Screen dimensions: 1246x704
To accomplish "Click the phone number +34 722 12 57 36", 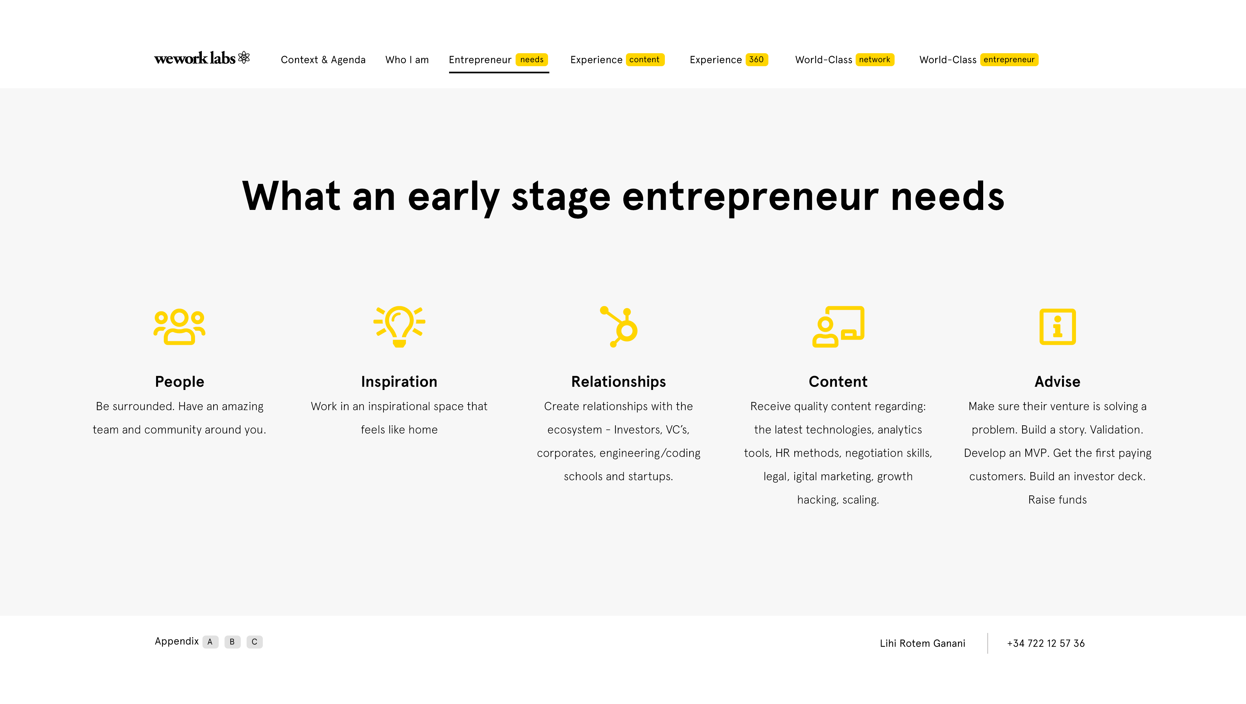I will pyautogui.click(x=1046, y=643).
